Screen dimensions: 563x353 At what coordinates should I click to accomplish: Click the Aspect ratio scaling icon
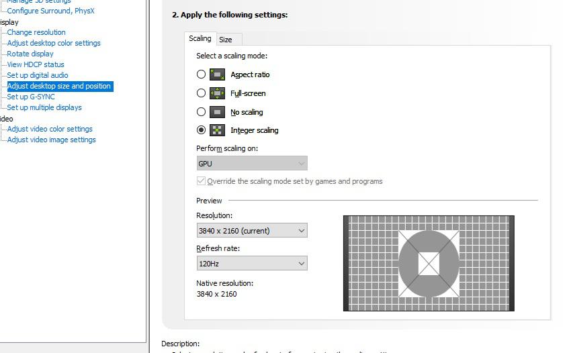tap(217, 74)
